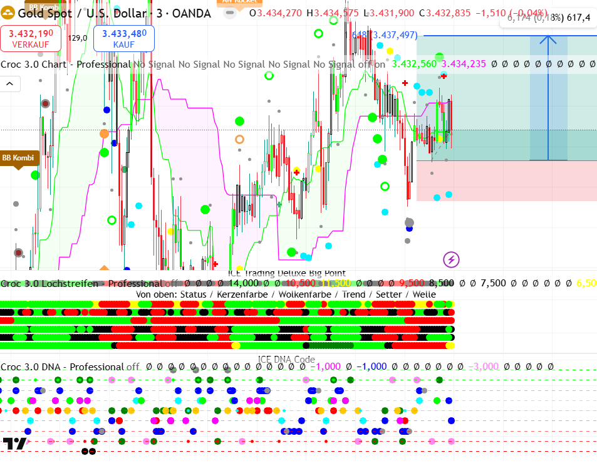
Task: Click the orange AN Rocket label at top
Action: coord(236,2)
